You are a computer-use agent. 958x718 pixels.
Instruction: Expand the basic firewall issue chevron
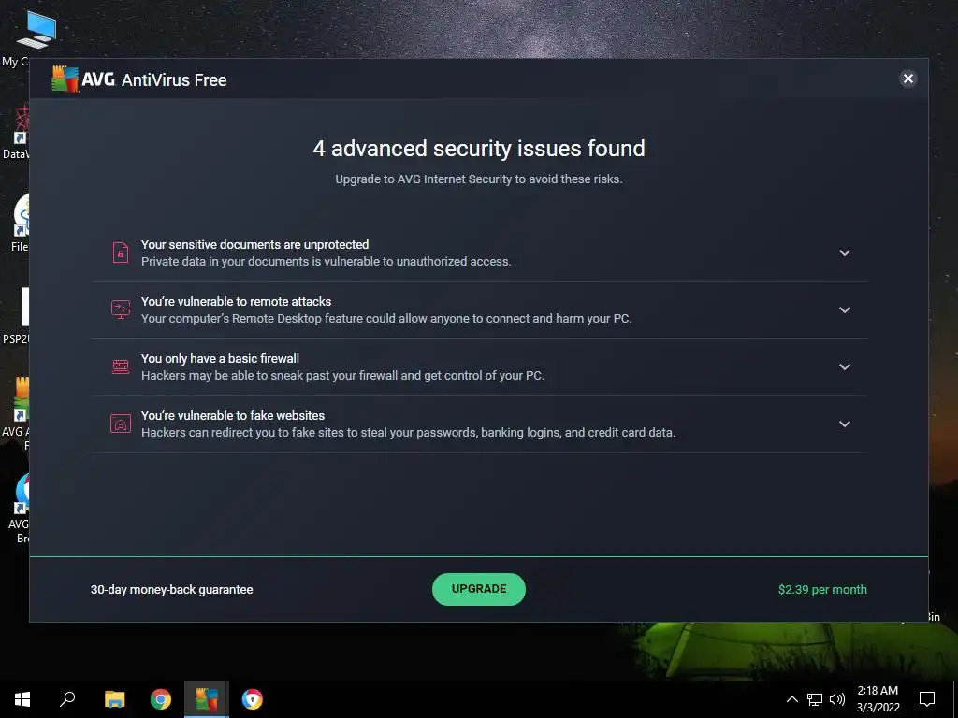click(x=845, y=366)
